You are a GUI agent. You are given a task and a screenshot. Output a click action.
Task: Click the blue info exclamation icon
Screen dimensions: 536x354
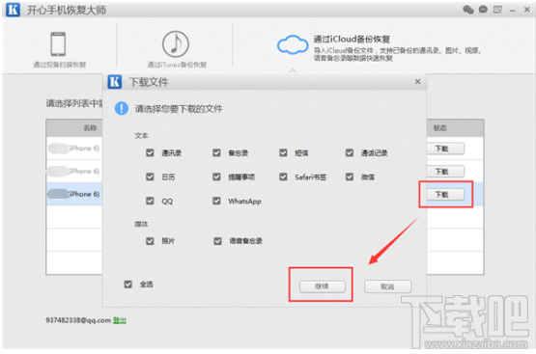click(x=122, y=109)
